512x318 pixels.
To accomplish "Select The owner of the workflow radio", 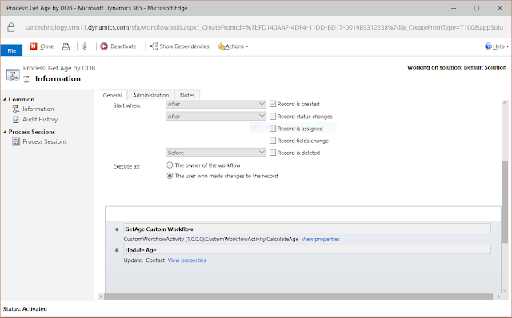I will pos(170,165).
